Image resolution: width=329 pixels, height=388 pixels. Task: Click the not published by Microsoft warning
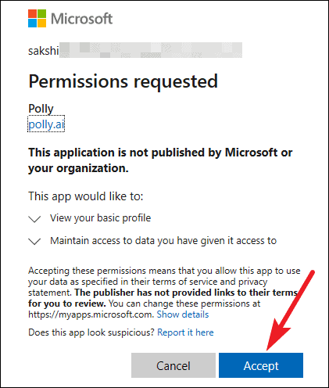160,160
